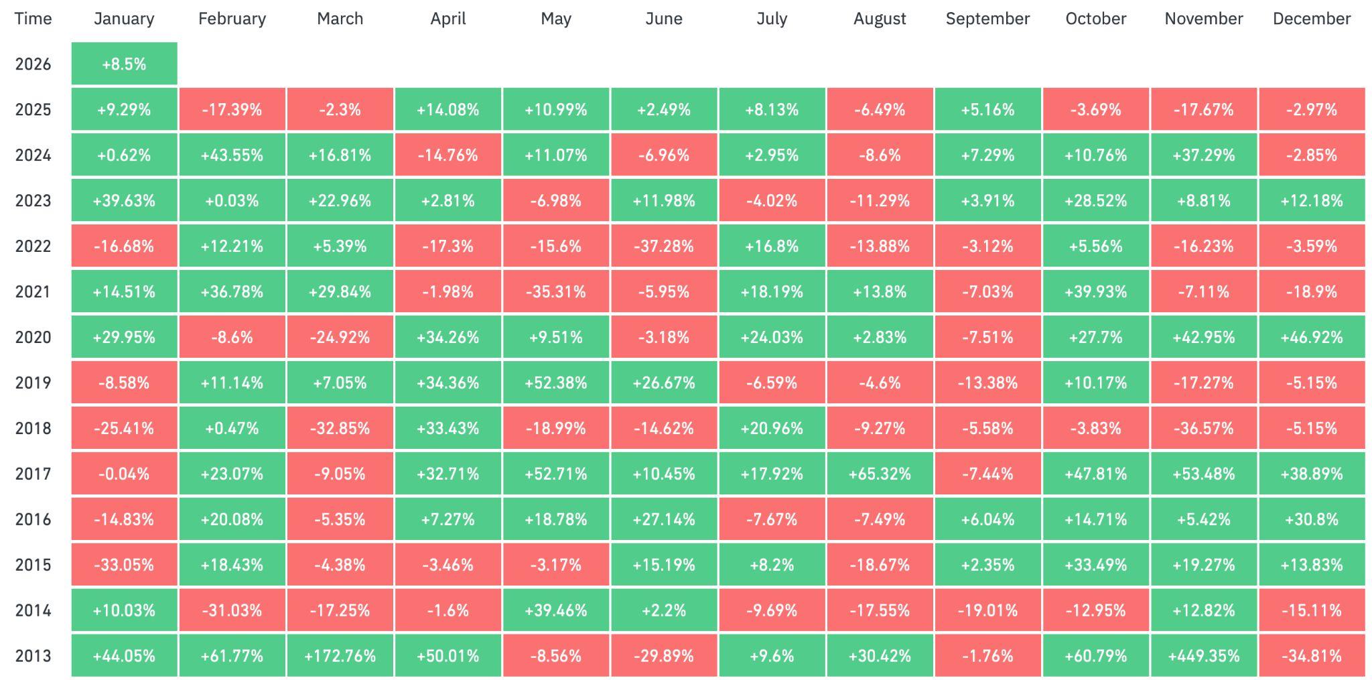
Task: Click the +8.5% January 2026 cell
Action: pyautogui.click(x=124, y=64)
